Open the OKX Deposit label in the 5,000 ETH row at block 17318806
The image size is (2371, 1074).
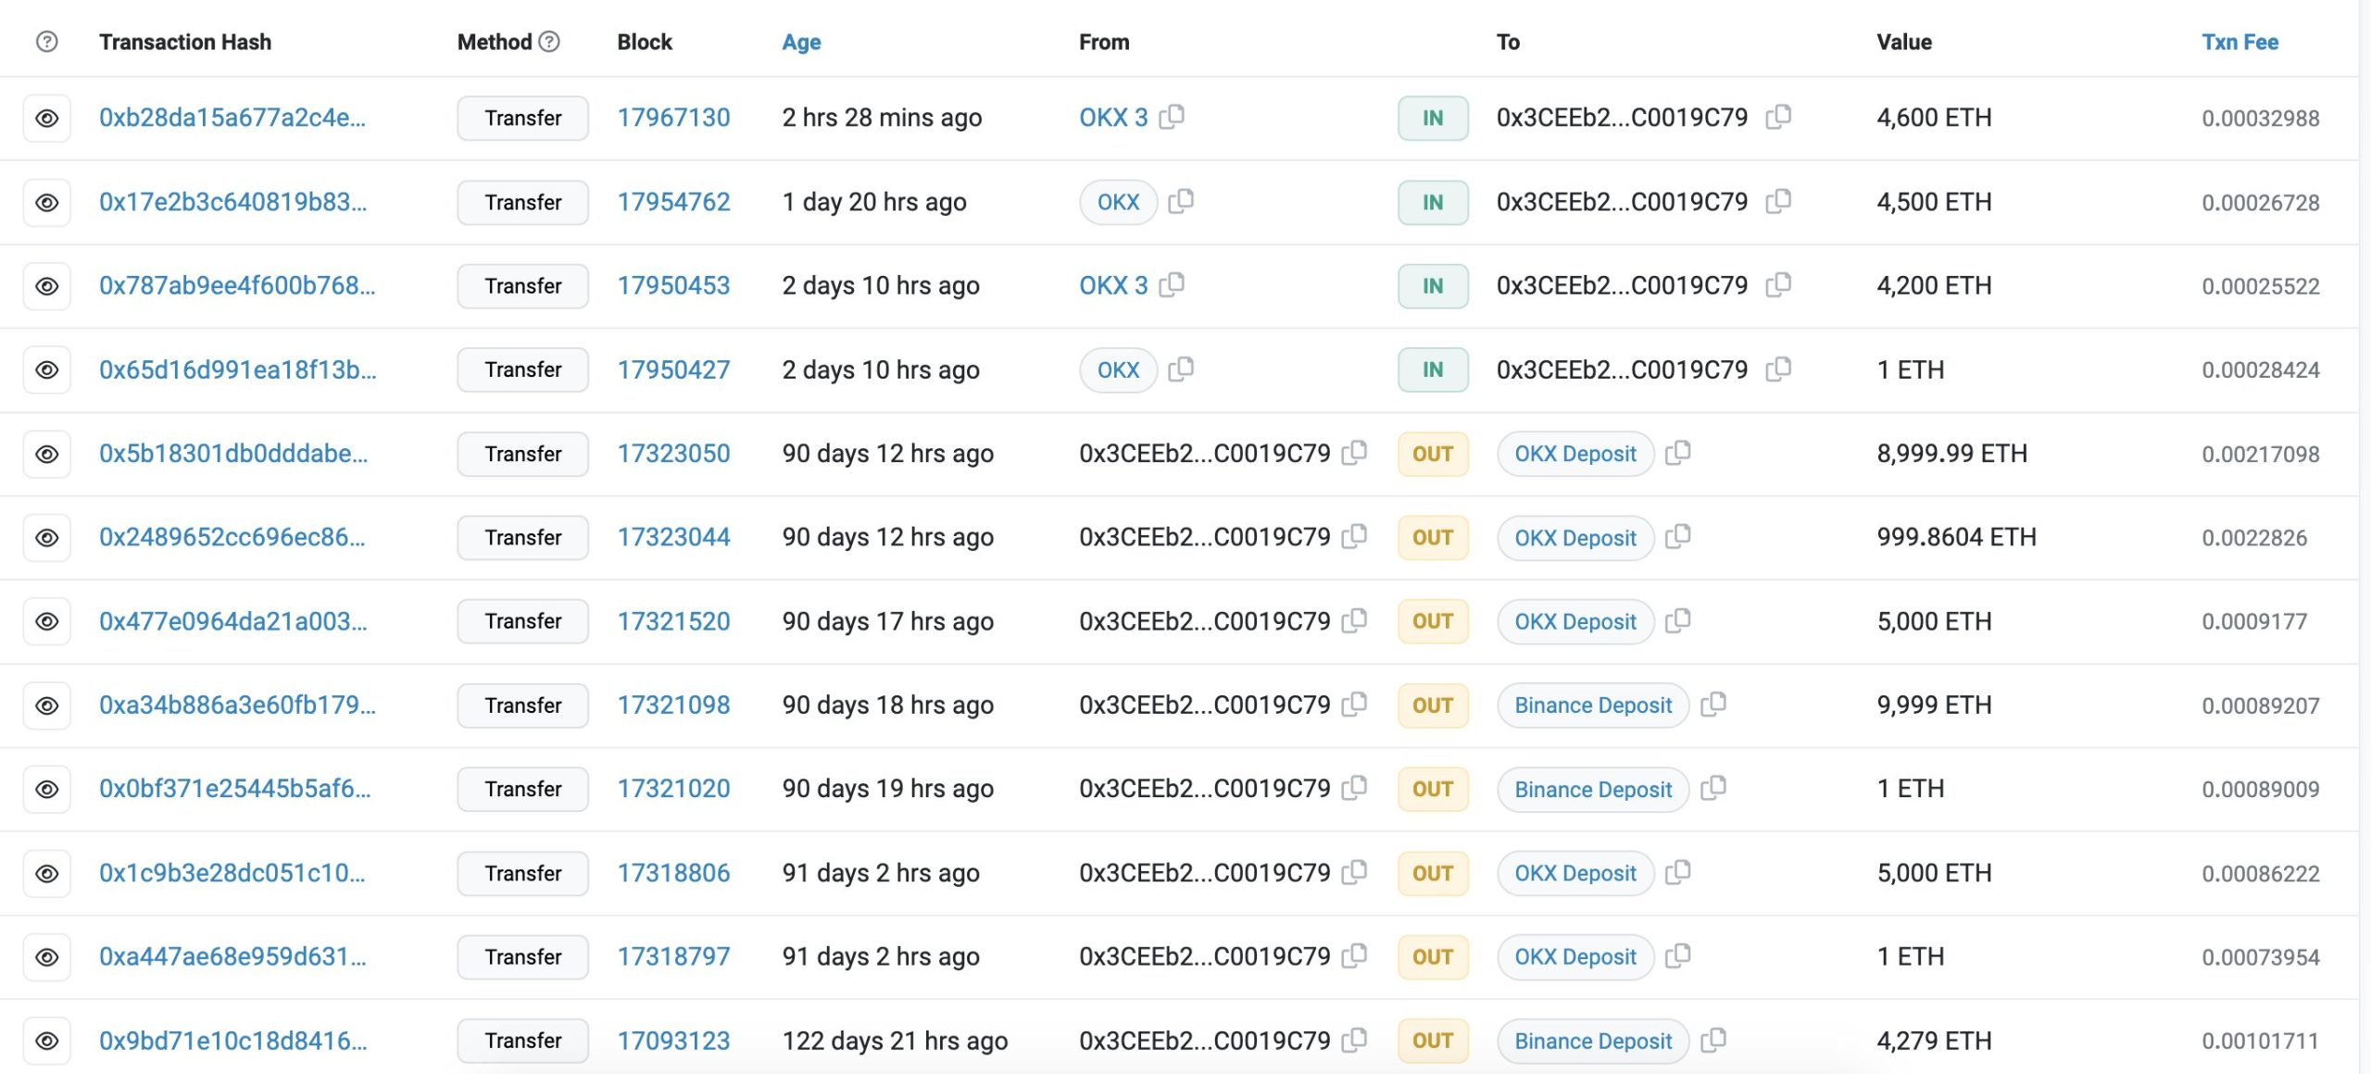(1574, 873)
